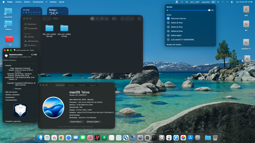Launch Terminal from the Dock
The height and width of the screenshot is (143, 255).
(154, 138)
